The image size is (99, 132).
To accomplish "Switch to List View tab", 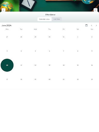I will [57, 19].
